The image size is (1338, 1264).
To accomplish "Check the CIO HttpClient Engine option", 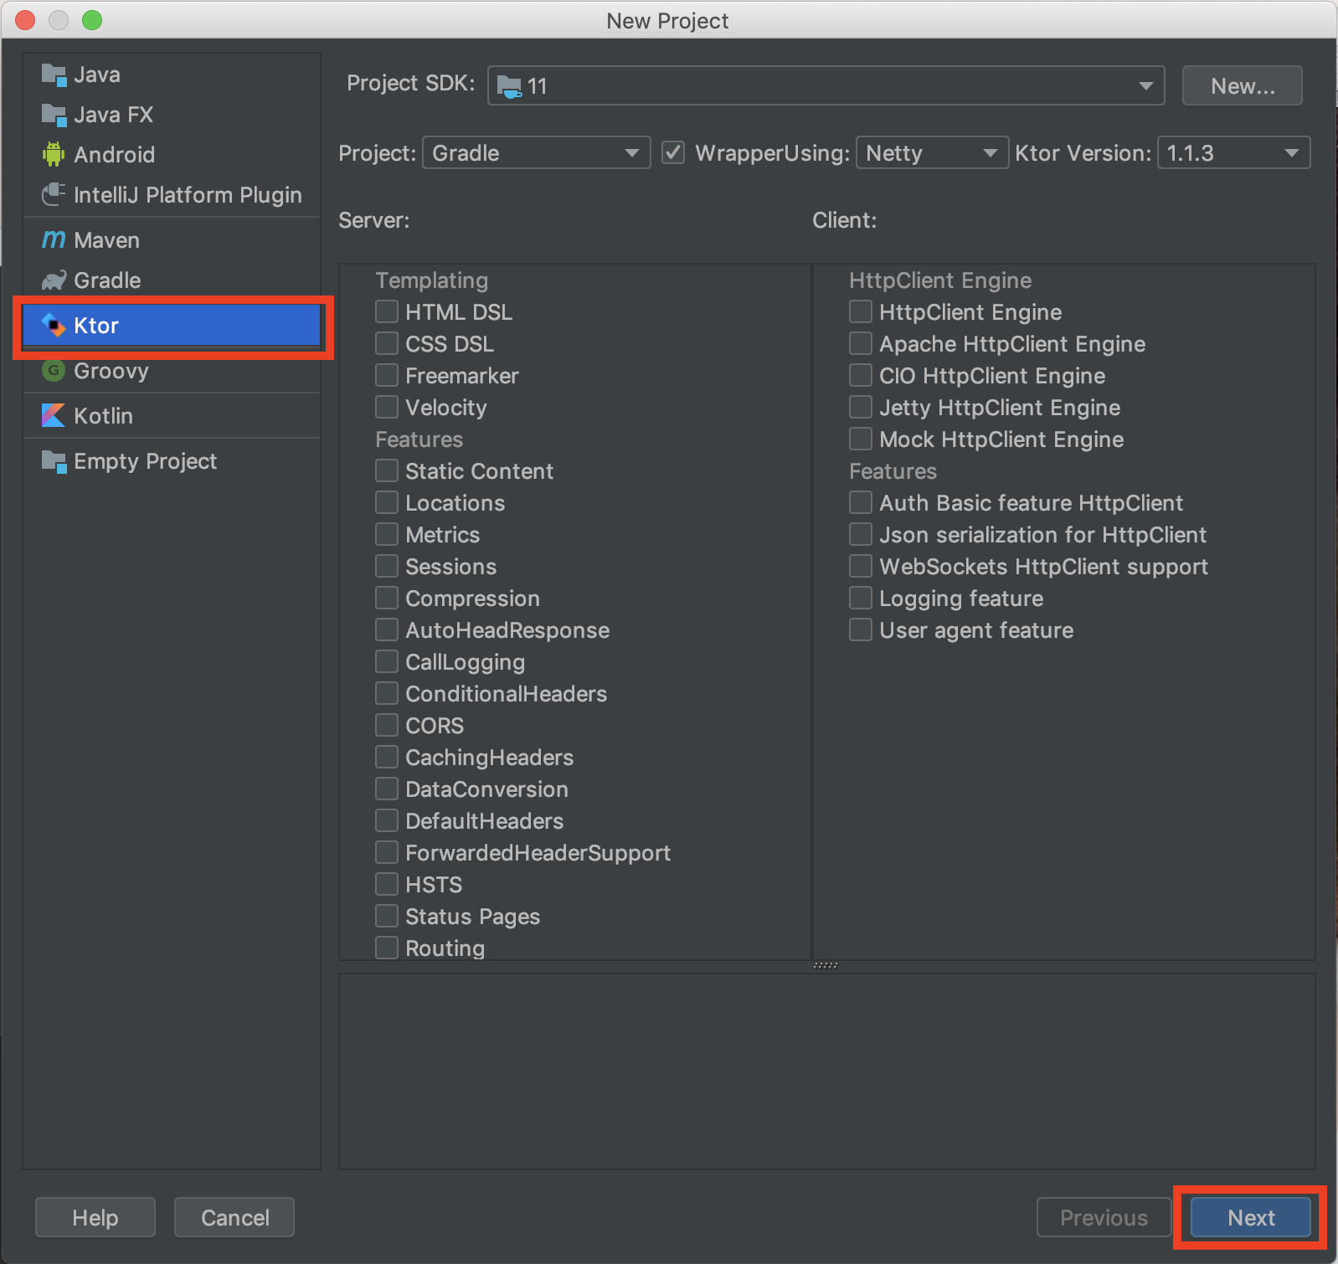I will click(x=861, y=376).
